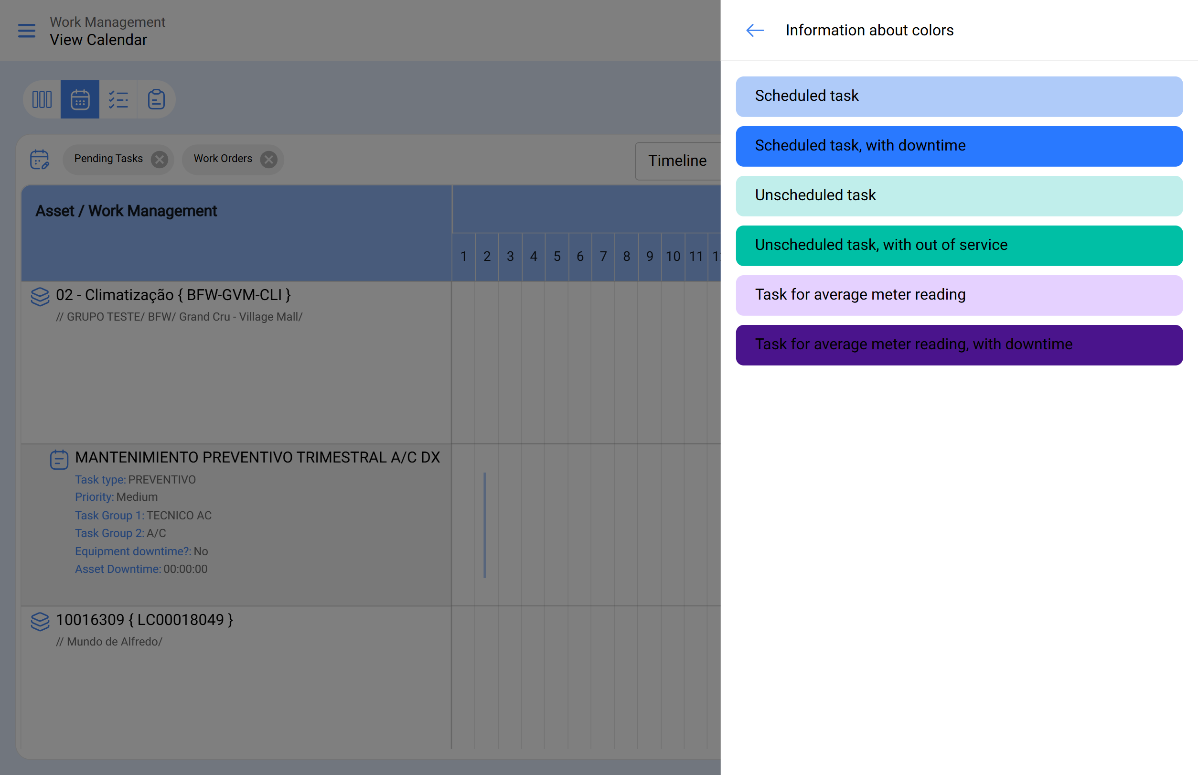Click the Scheduled task color swatch
Viewport: 1198px width, 775px height.
tap(959, 97)
